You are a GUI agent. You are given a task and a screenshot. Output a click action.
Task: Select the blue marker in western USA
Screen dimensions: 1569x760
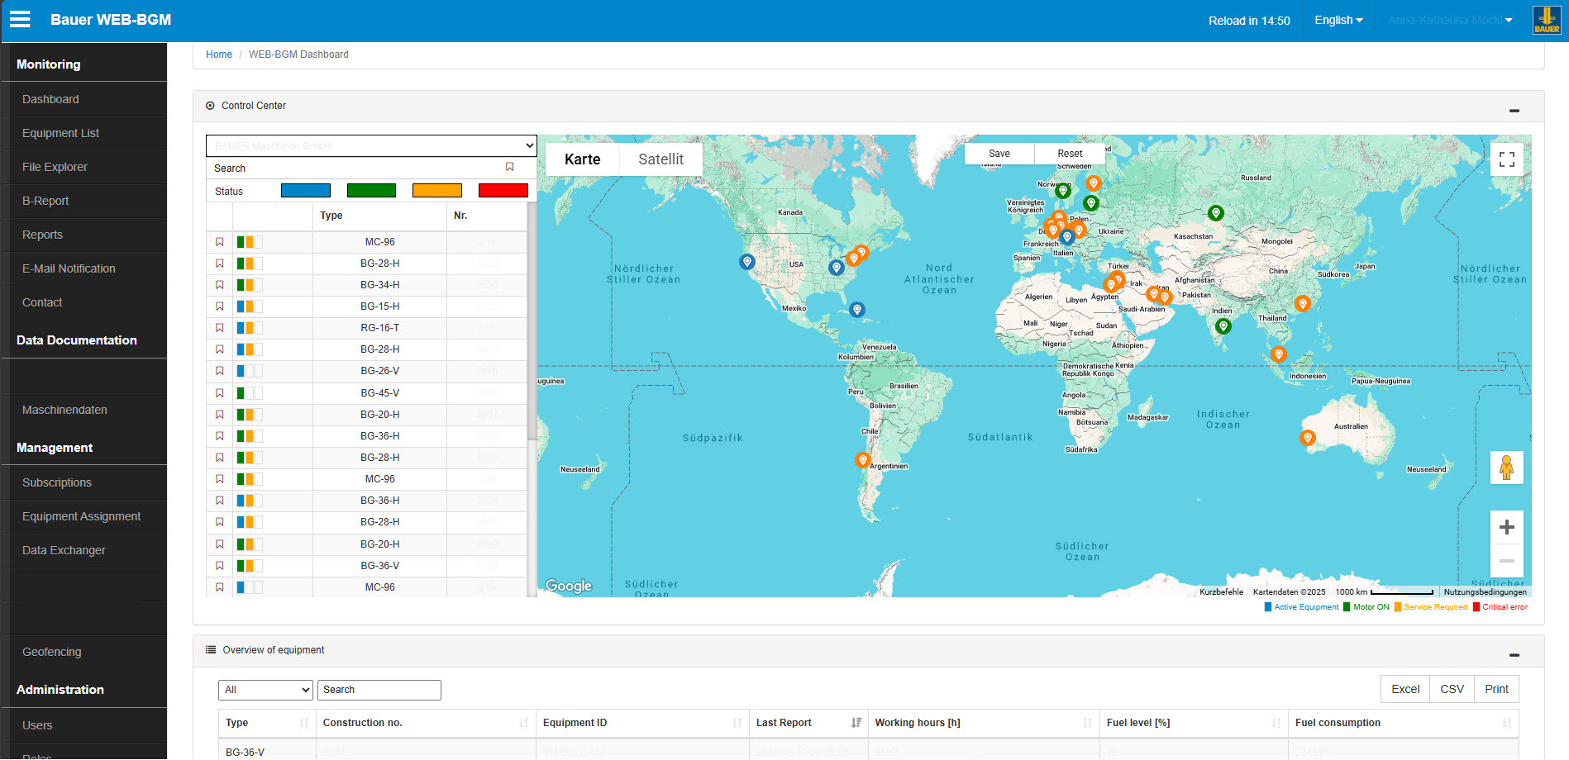click(x=747, y=262)
